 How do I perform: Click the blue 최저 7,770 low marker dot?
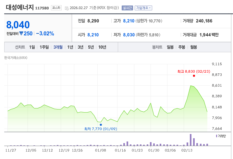pyautogui.click(x=101, y=125)
